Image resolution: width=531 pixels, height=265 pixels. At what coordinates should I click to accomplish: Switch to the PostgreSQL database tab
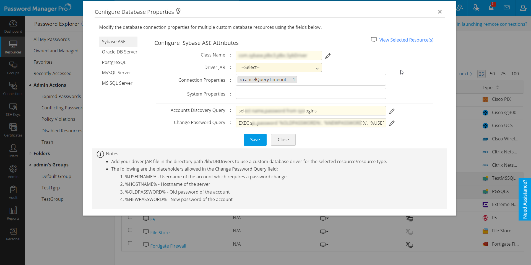[x=114, y=62]
